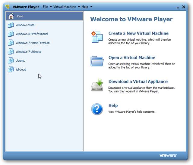Open the Download a Virtual Appliance link
The width and height of the screenshot is (193, 165).
click(138, 81)
